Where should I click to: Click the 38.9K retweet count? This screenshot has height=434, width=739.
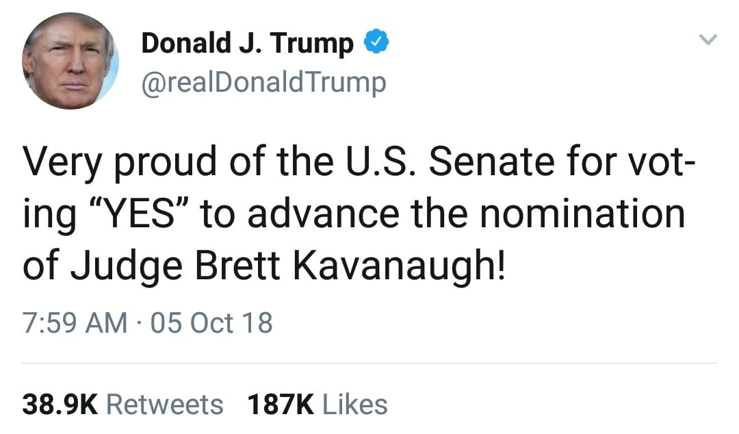pyautogui.click(x=60, y=405)
